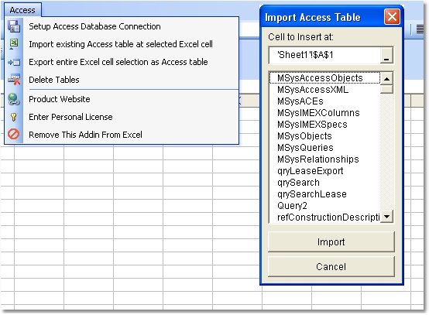This screenshot has height=315, width=429.
Task: Click the export-to-Access arrow icon
Action: pos(14,63)
